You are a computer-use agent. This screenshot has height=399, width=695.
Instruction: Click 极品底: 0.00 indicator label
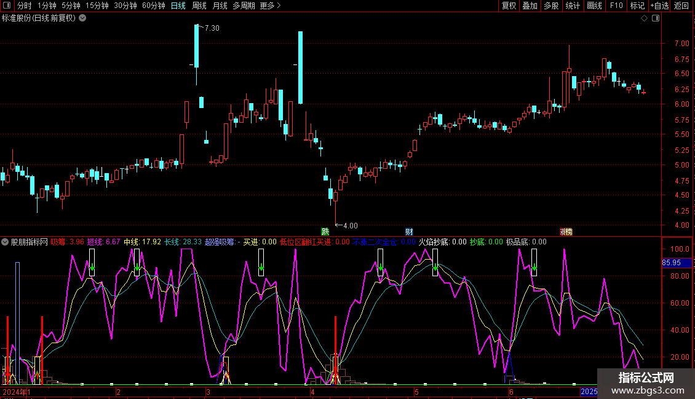526,242
